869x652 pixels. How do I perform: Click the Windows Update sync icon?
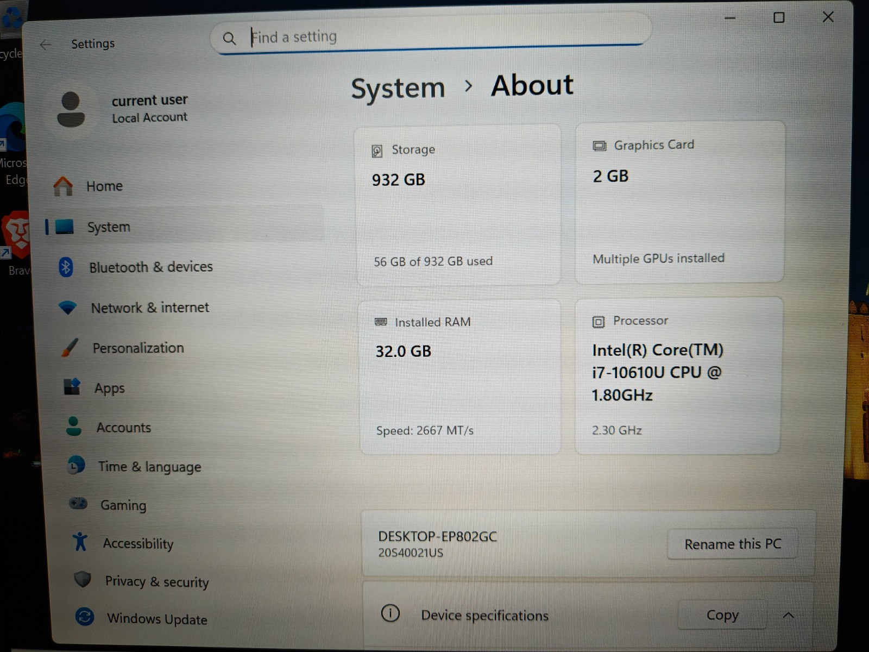click(x=85, y=617)
